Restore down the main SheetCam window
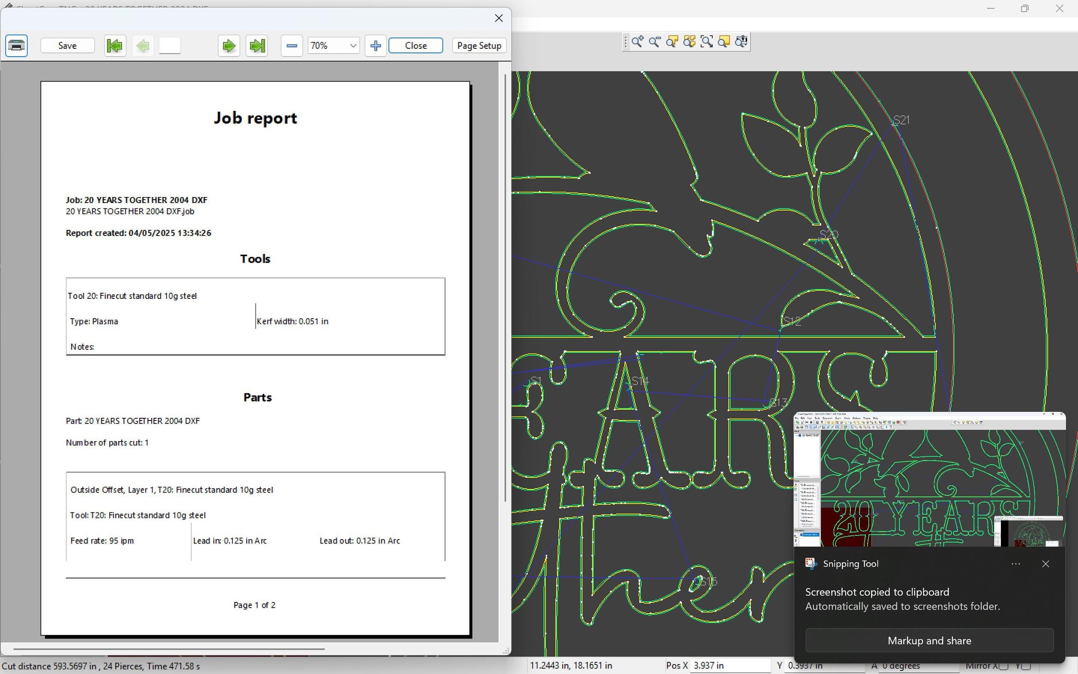Image resolution: width=1078 pixels, height=674 pixels. [1025, 9]
